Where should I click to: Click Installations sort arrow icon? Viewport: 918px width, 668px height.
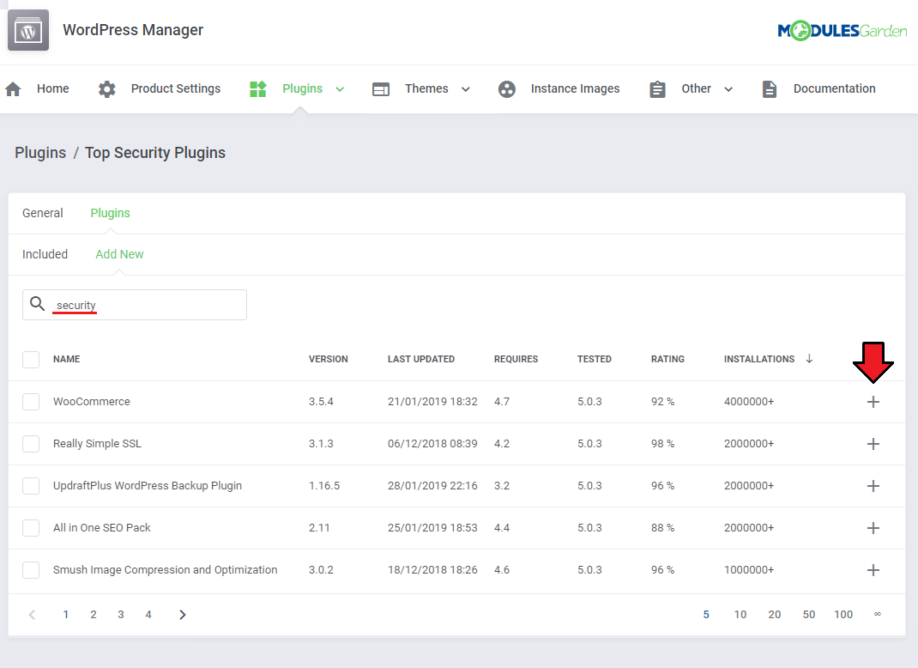tap(809, 359)
